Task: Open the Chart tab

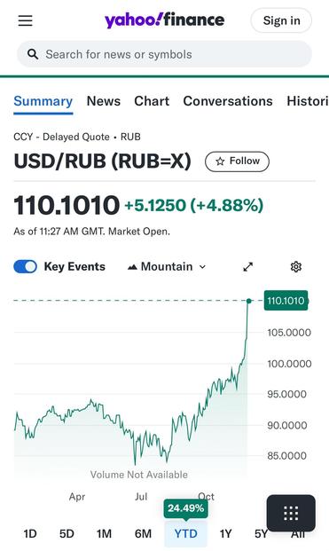Action: (x=152, y=101)
